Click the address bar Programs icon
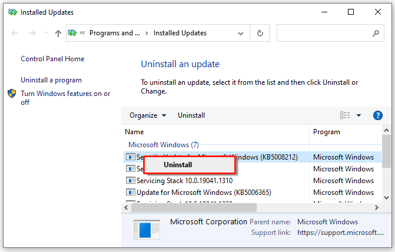Viewport: 395px width, 252px height. tap(72, 33)
